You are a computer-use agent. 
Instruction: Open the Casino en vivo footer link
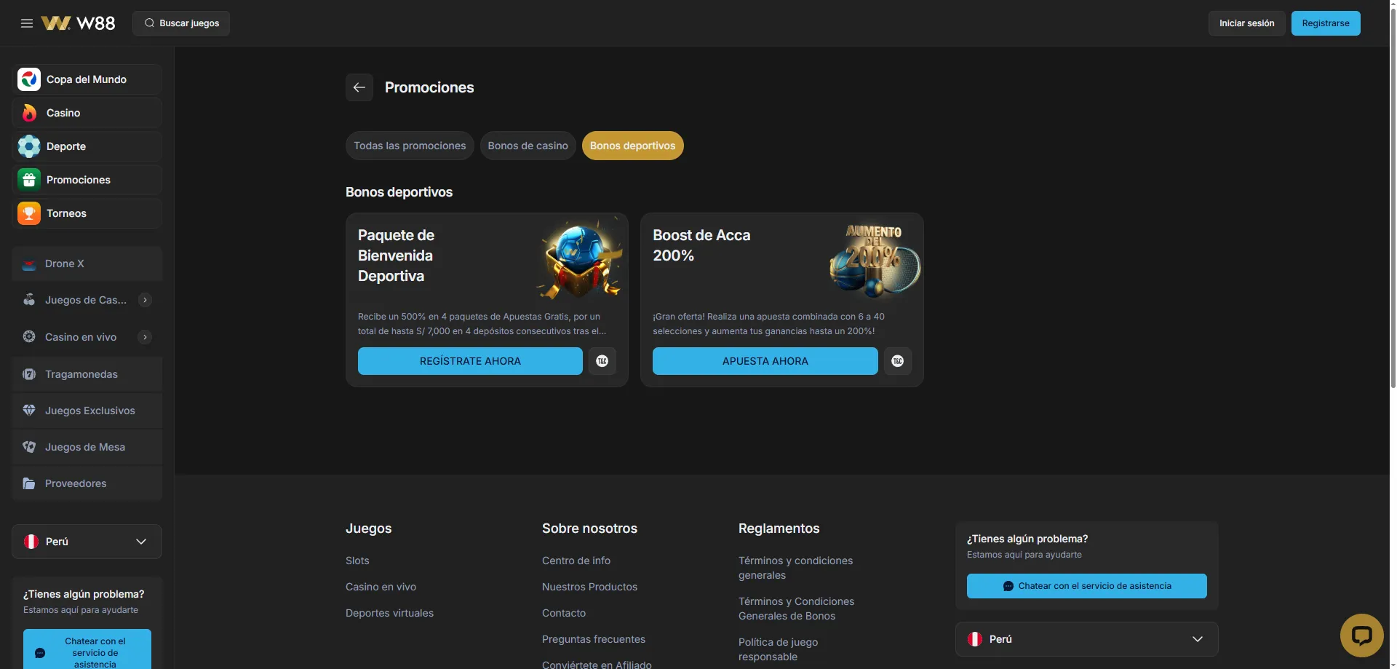click(381, 587)
